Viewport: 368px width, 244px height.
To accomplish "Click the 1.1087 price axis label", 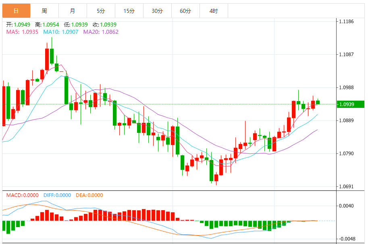I will coord(346,54).
